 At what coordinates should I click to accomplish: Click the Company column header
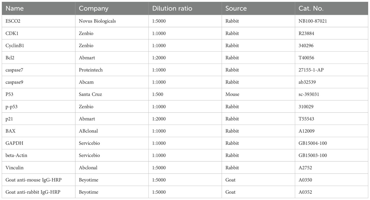94,8
